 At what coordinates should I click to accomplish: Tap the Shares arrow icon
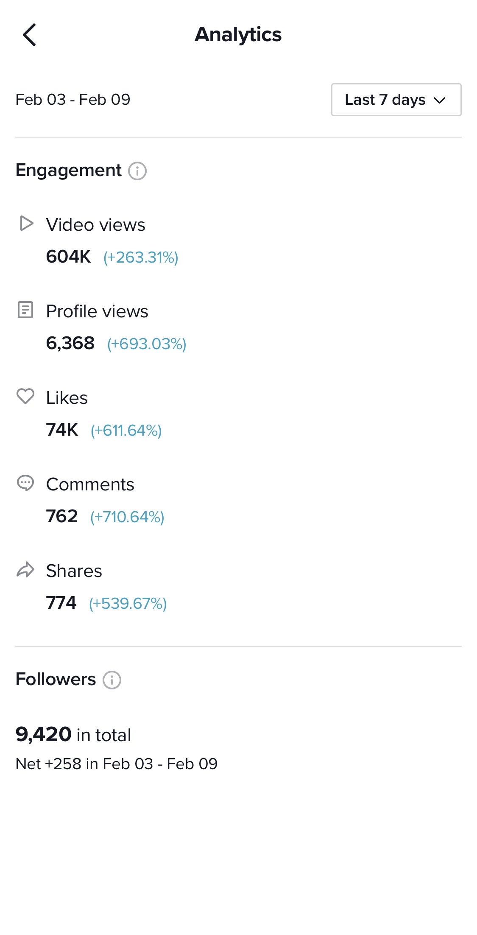click(25, 569)
